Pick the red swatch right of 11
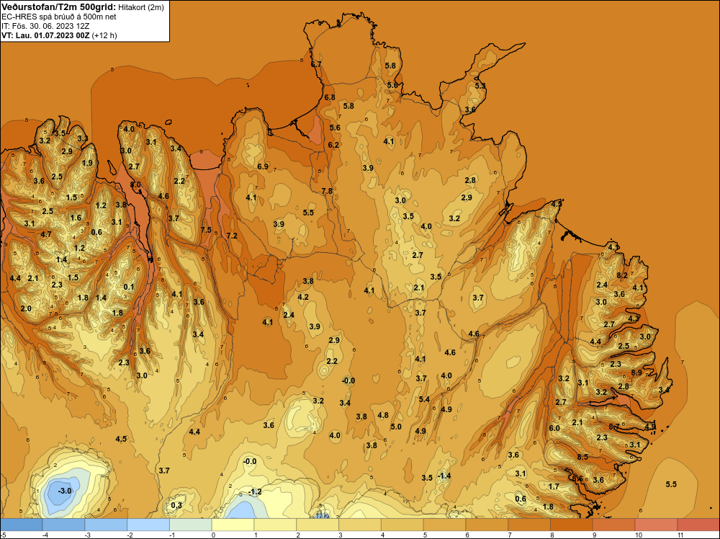 [x=698, y=525]
